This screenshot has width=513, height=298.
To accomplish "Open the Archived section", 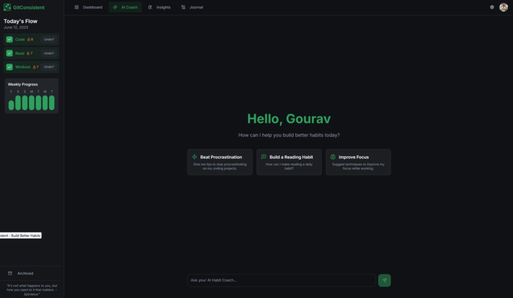I will pyautogui.click(x=31, y=273).
